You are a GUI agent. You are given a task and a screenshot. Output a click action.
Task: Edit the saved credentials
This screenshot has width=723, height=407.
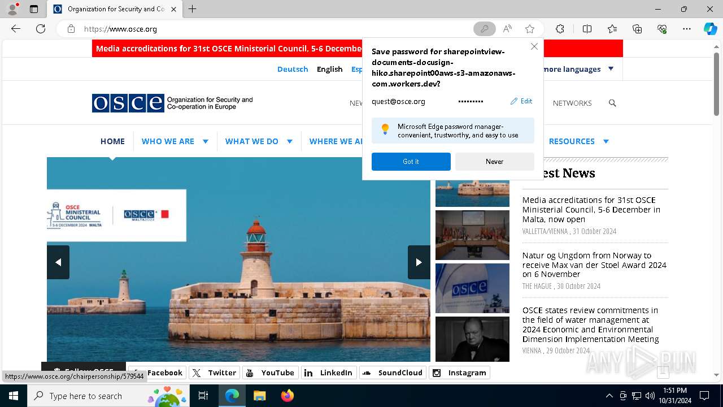[521, 101]
